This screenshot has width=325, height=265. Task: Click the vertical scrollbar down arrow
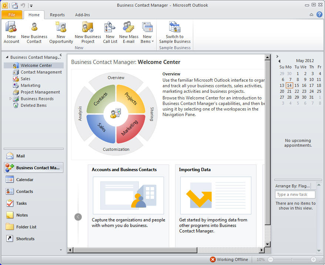click(267, 244)
